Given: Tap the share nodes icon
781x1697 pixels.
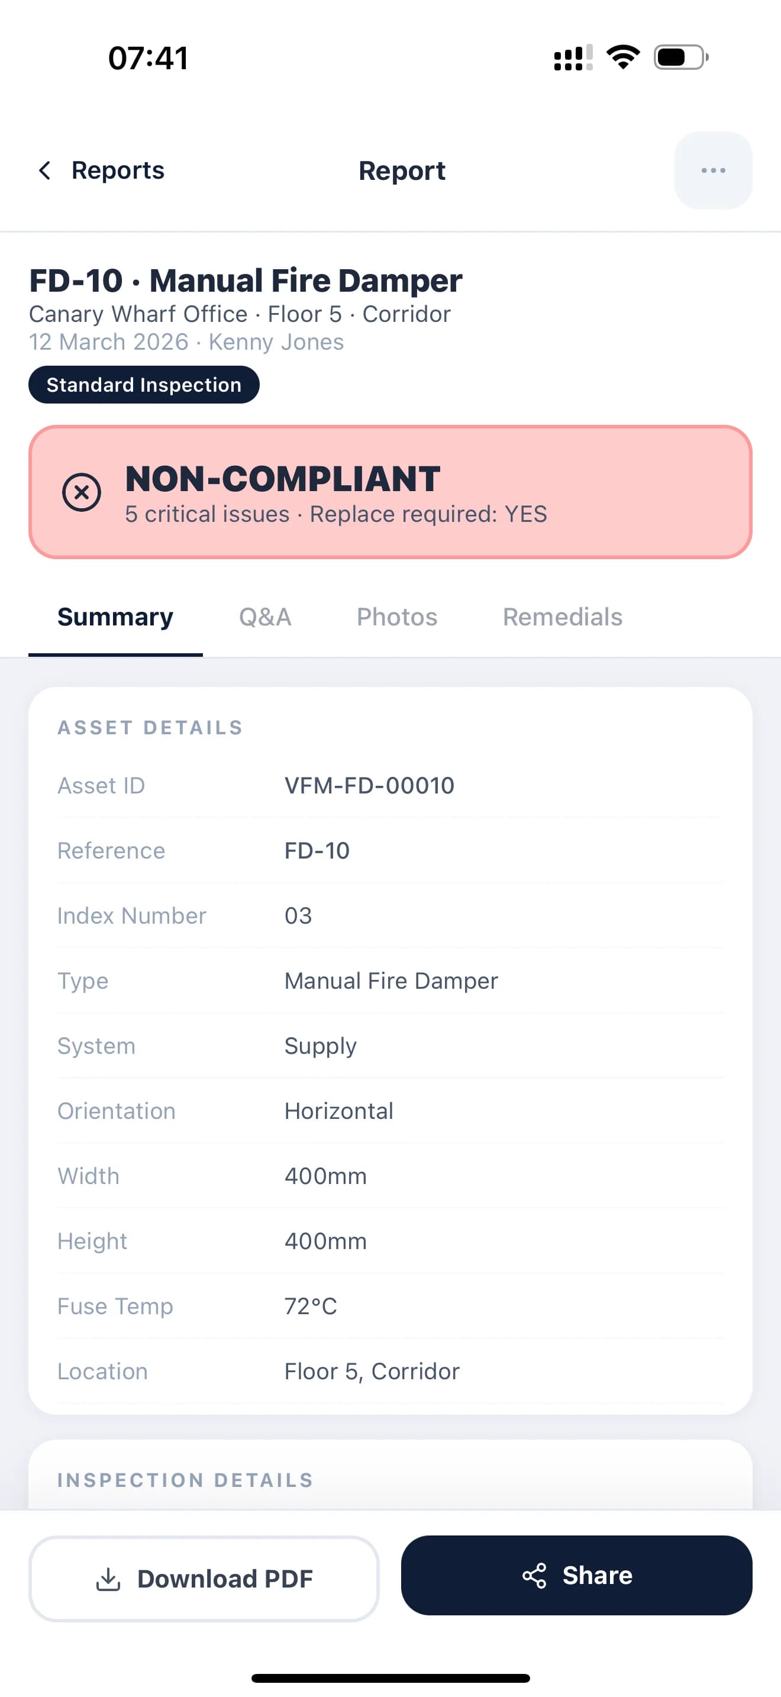Looking at the screenshot, I should (534, 1575).
